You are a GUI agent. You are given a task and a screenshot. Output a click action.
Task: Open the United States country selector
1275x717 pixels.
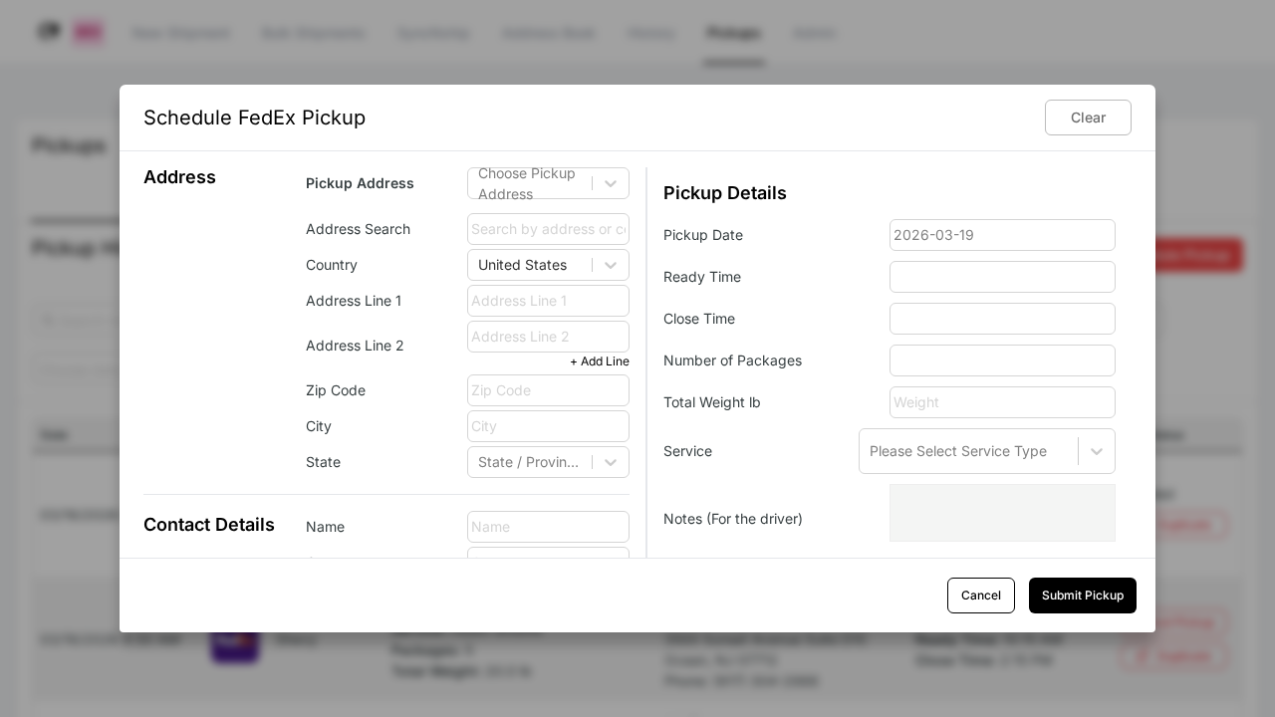pyautogui.click(x=533, y=265)
